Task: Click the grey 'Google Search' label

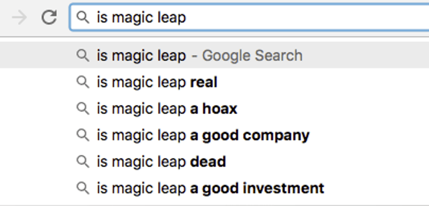Action: [x=252, y=56]
